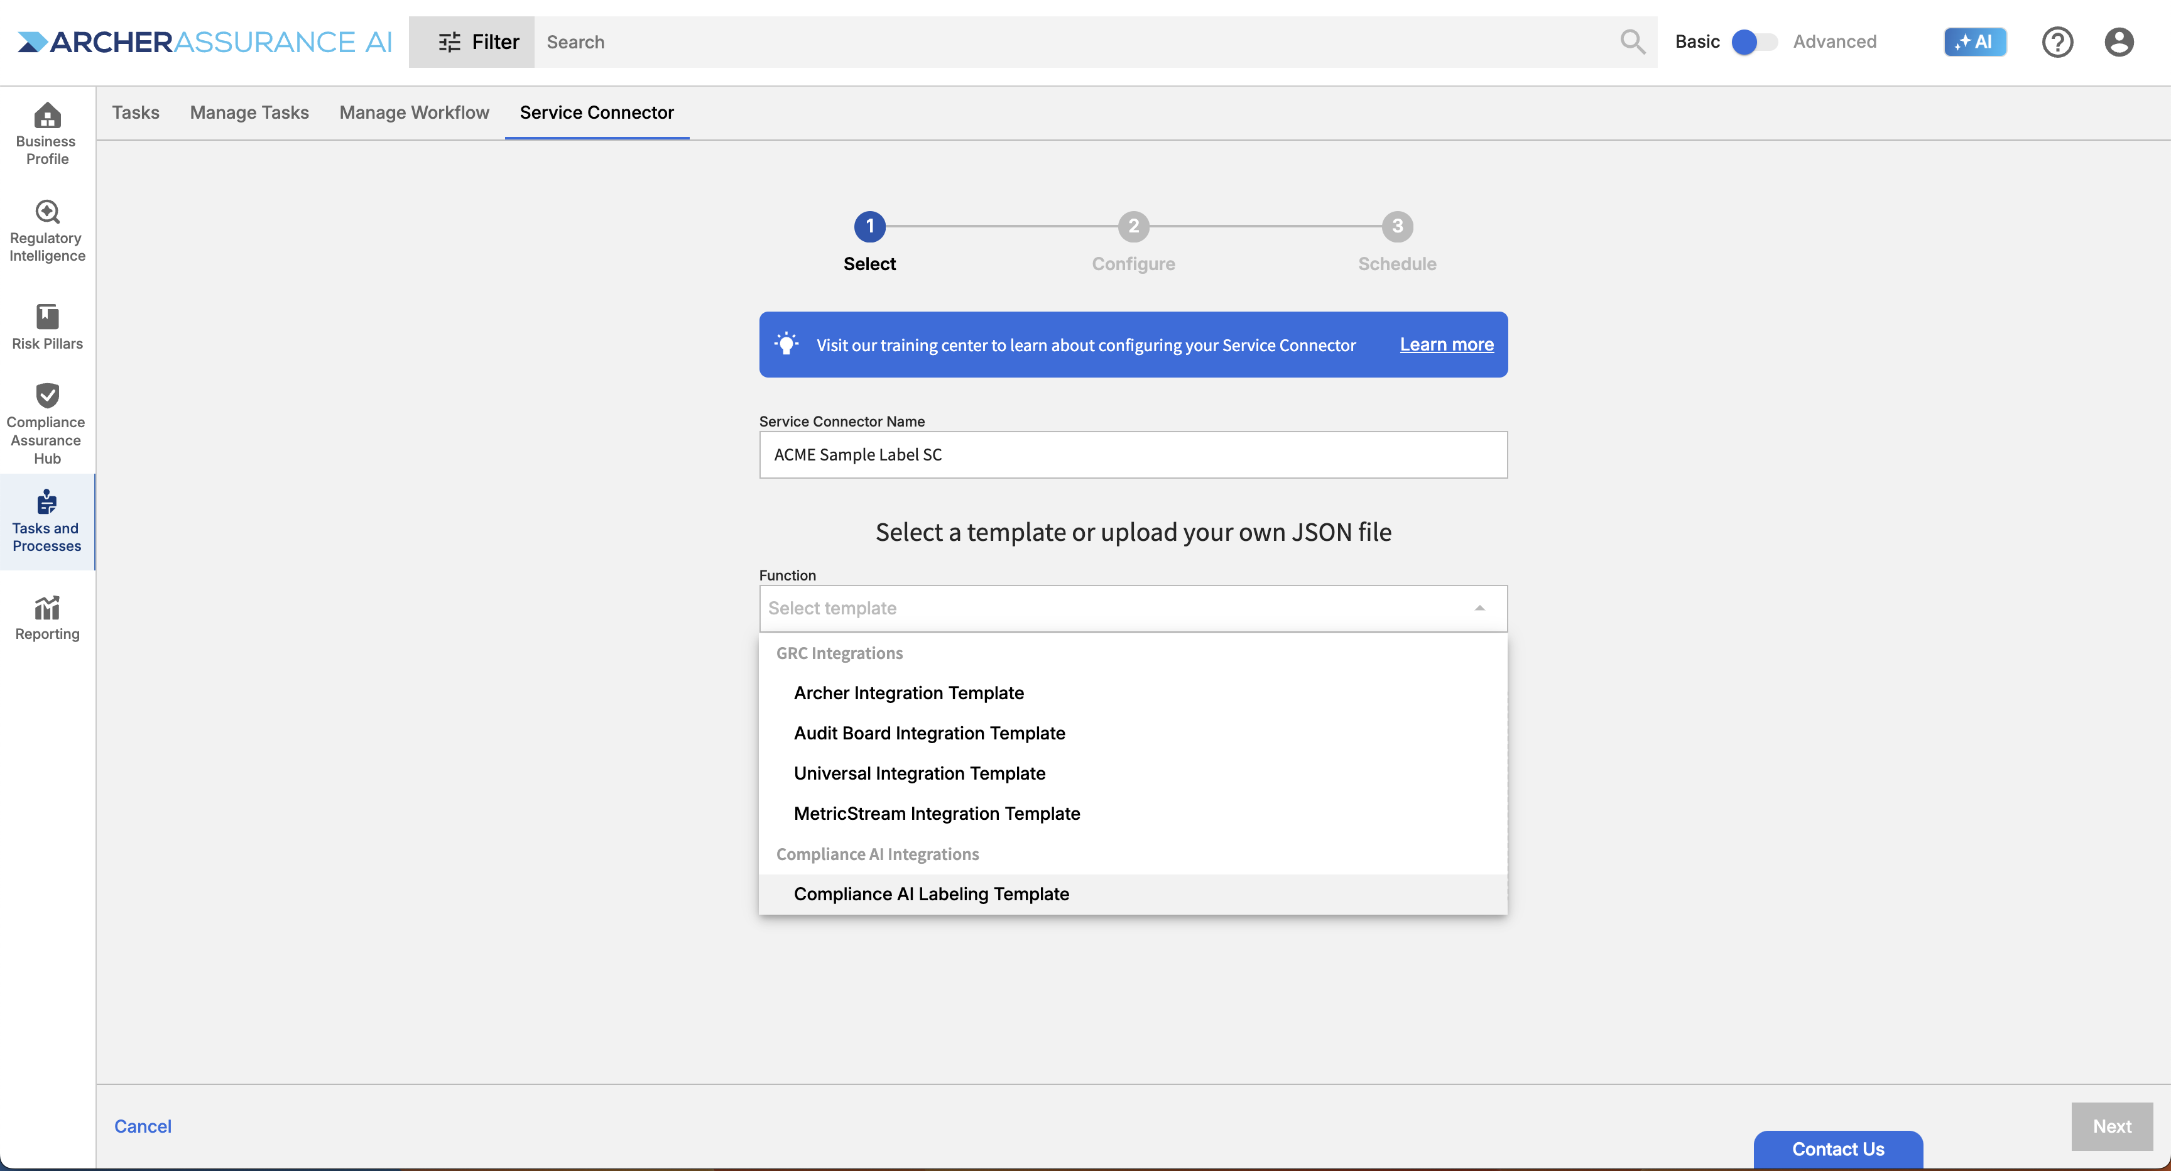Click the Cancel link
2171x1171 pixels.
point(143,1126)
